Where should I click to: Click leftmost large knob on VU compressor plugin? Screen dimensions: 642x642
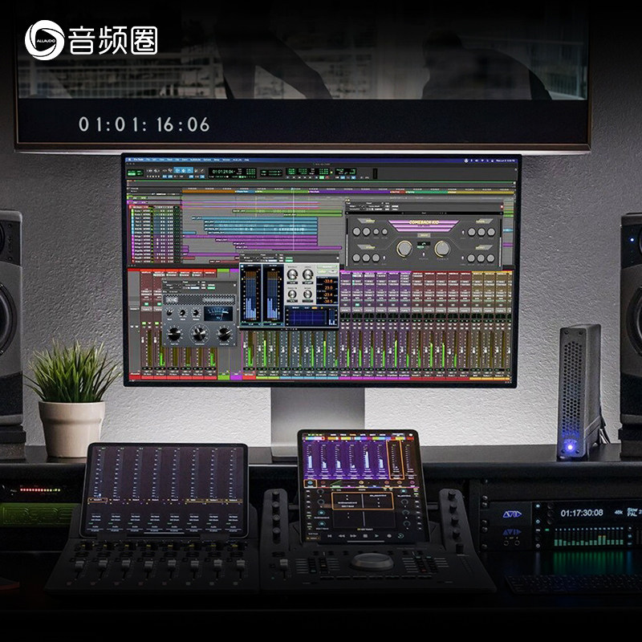coord(176,334)
